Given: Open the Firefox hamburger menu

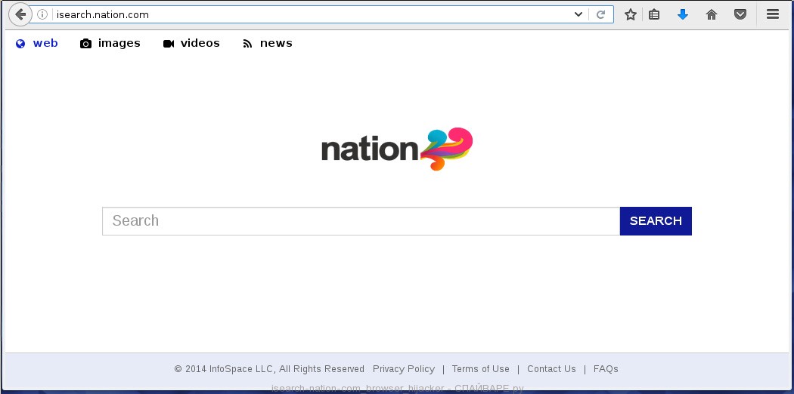Looking at the screenshot, I should point(773,14).
